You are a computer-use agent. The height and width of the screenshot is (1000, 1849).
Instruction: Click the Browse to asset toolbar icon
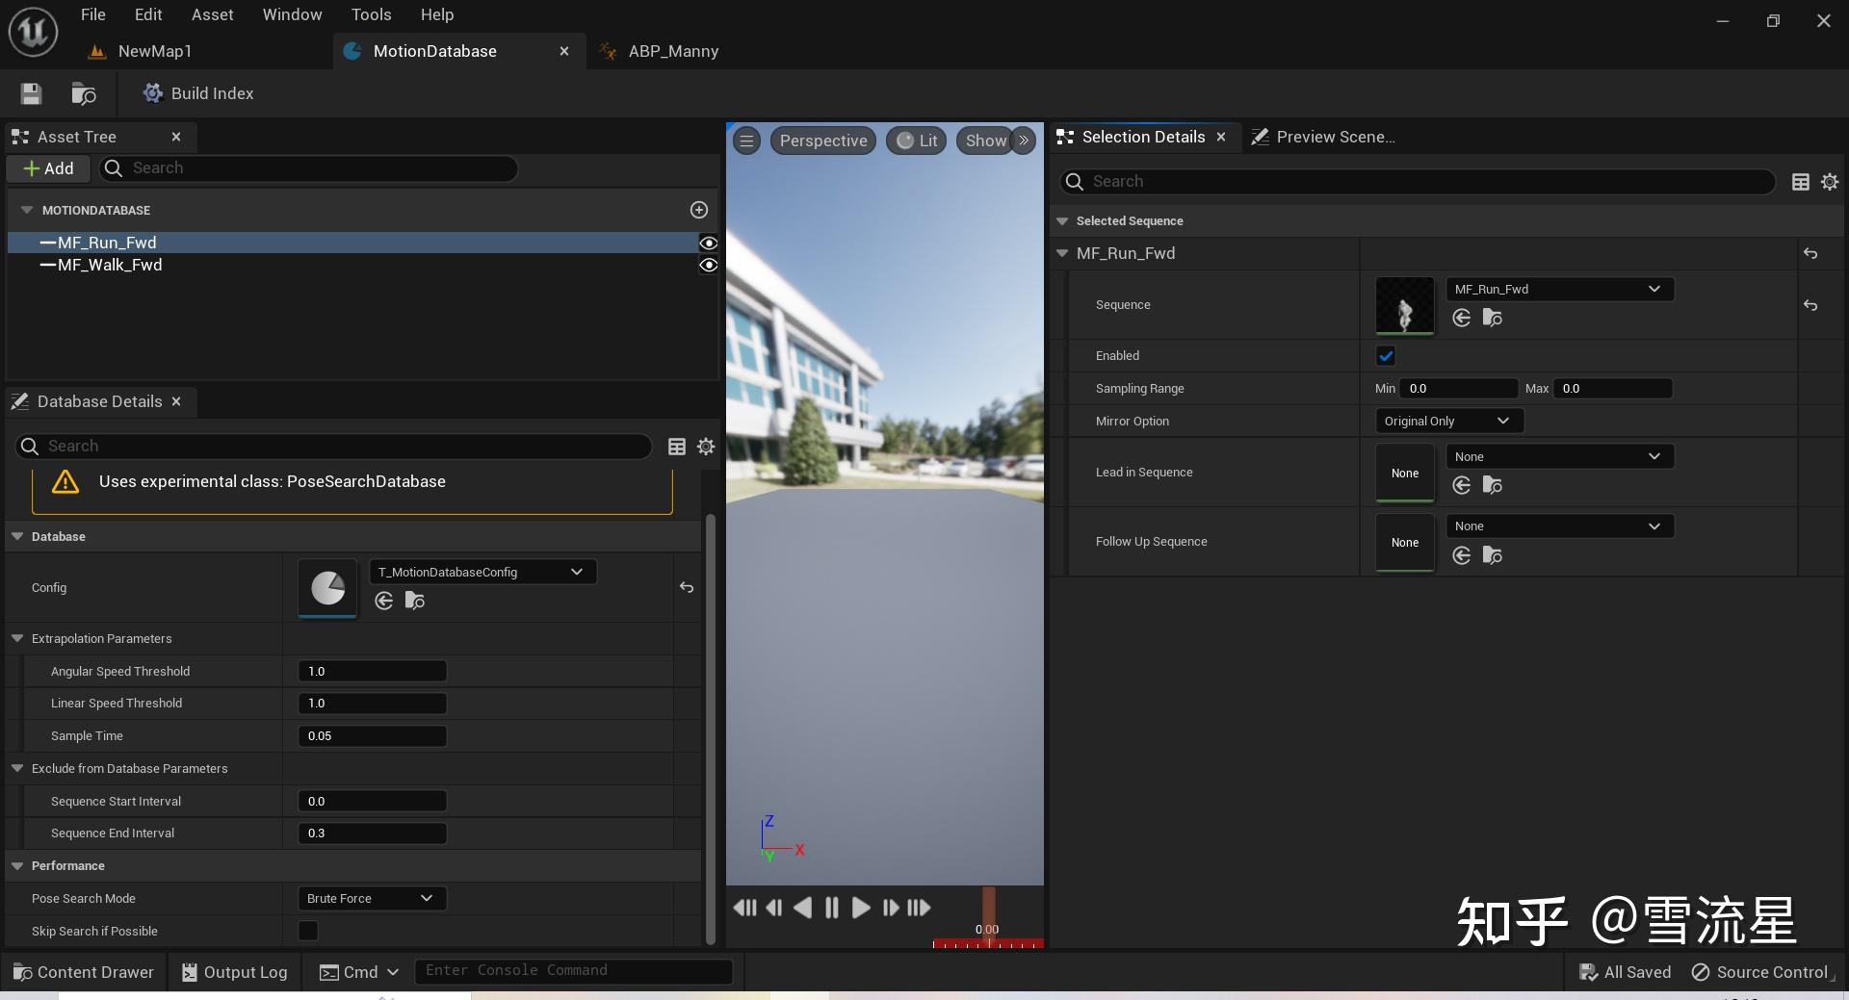coord(84,93)
